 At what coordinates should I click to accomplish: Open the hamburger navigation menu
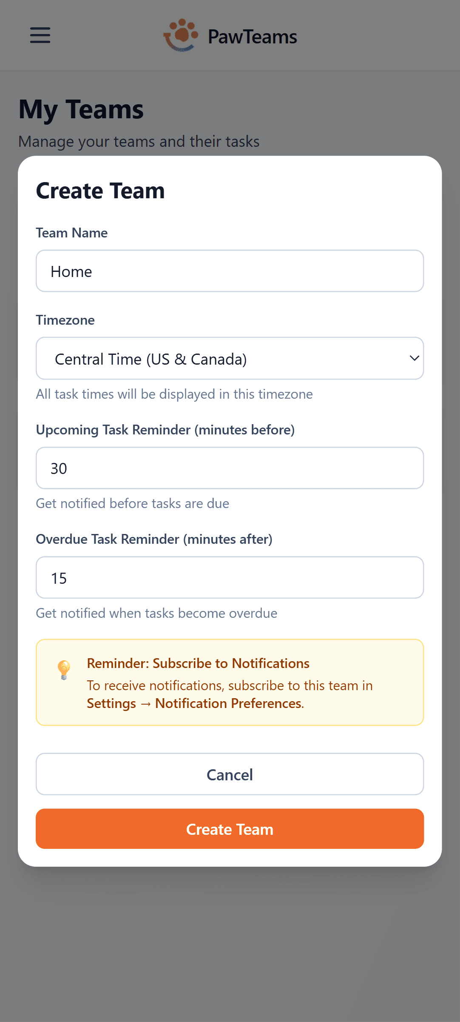[x=40, y=35]
